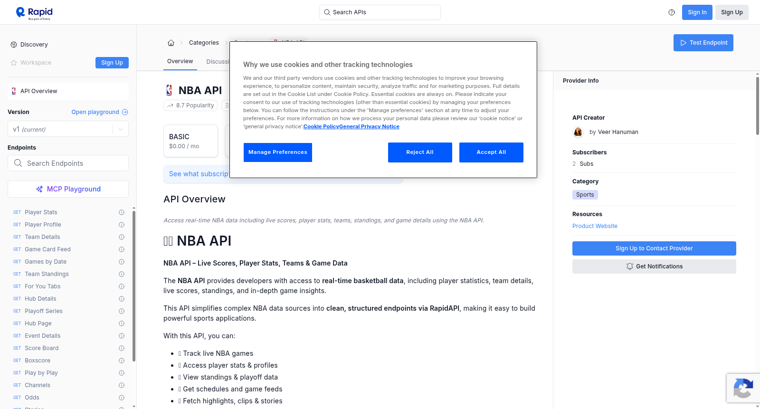Click the Discovery compass icon
This screenshot has height=409, width=760.
point(14,45)
